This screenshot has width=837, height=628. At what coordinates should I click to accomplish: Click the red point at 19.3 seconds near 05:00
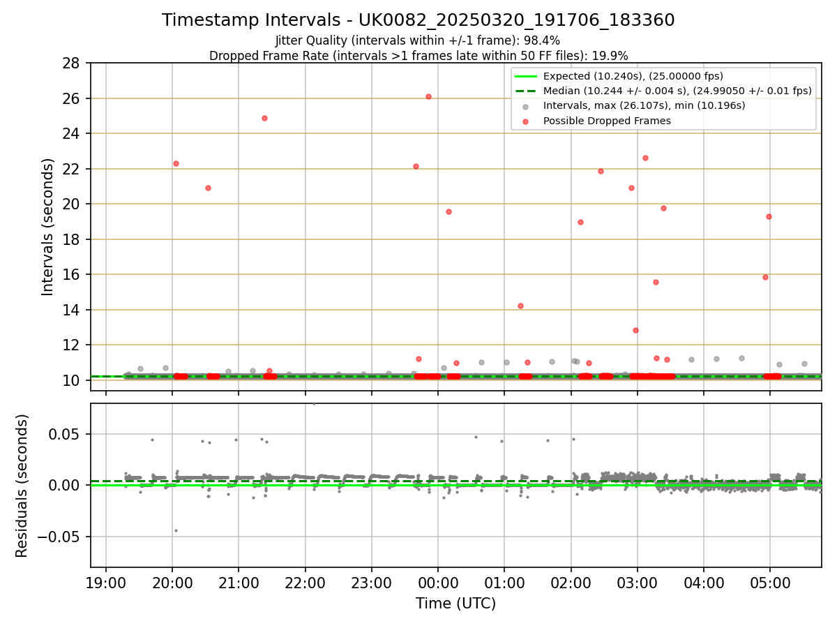[769, 216]
